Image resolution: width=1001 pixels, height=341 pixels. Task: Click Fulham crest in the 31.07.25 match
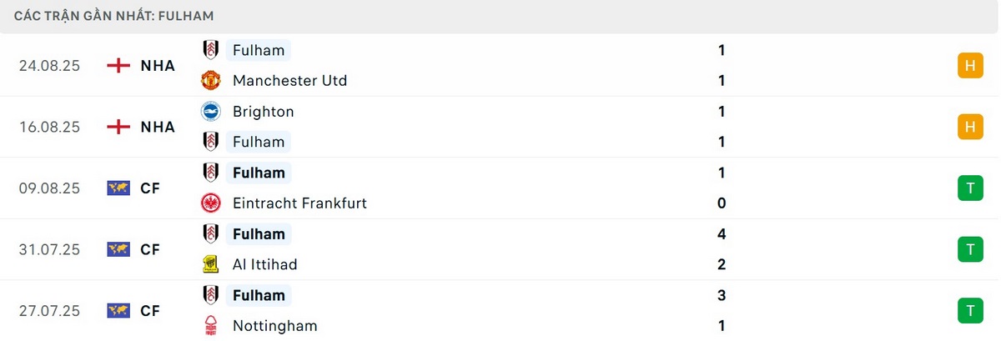point(211,234)
